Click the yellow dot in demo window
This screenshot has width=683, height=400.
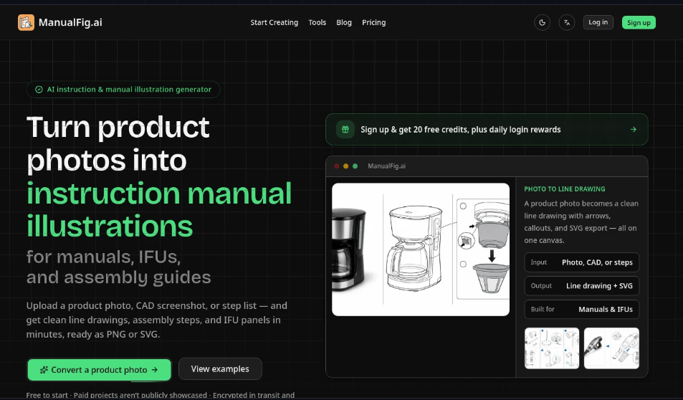(x=346, y=166)
